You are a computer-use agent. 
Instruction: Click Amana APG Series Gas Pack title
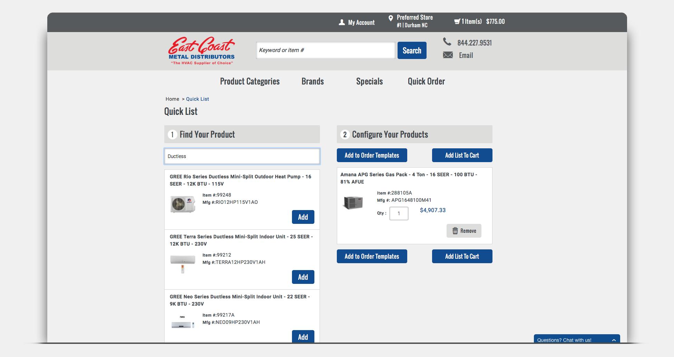click(x=409, y=178)
